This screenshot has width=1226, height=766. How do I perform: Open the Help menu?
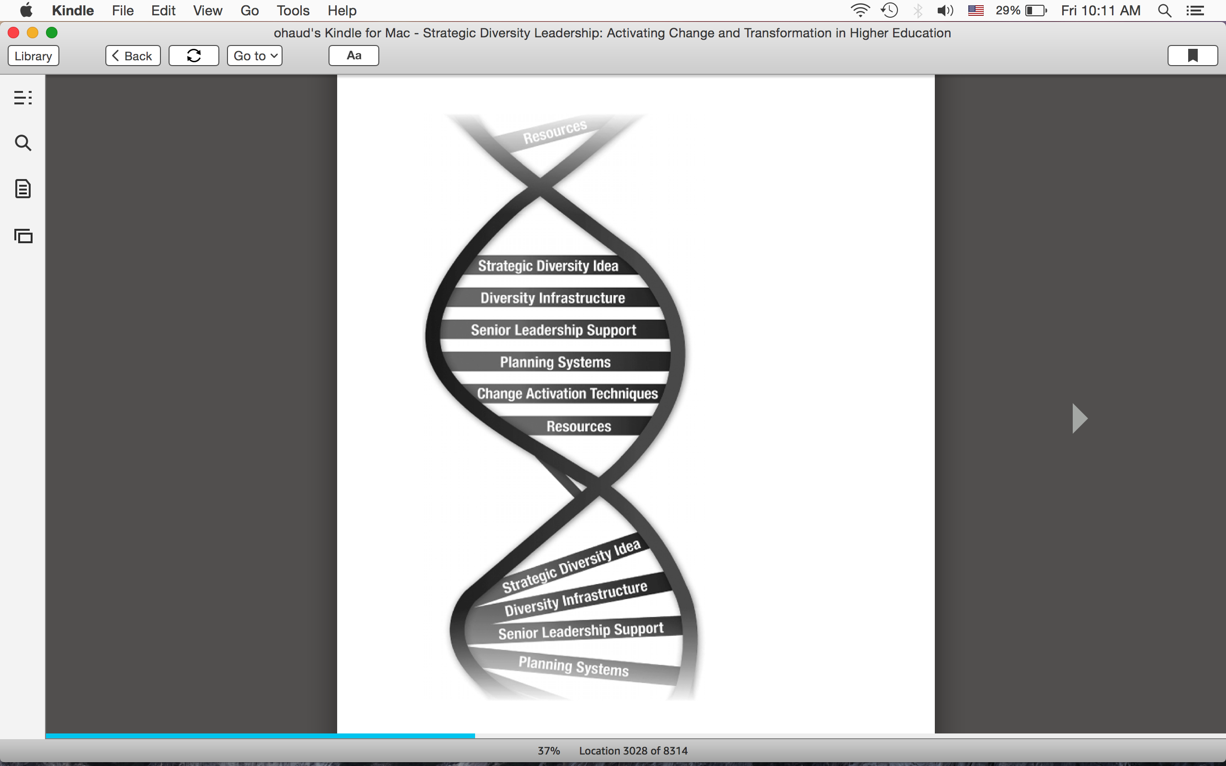click(342, 11)
